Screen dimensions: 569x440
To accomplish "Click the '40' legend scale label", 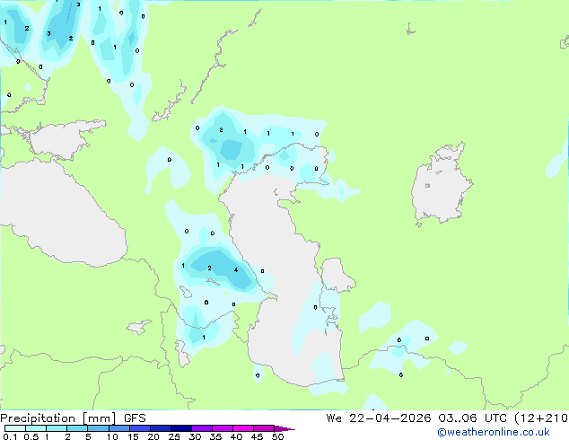I will pos(236,436).
